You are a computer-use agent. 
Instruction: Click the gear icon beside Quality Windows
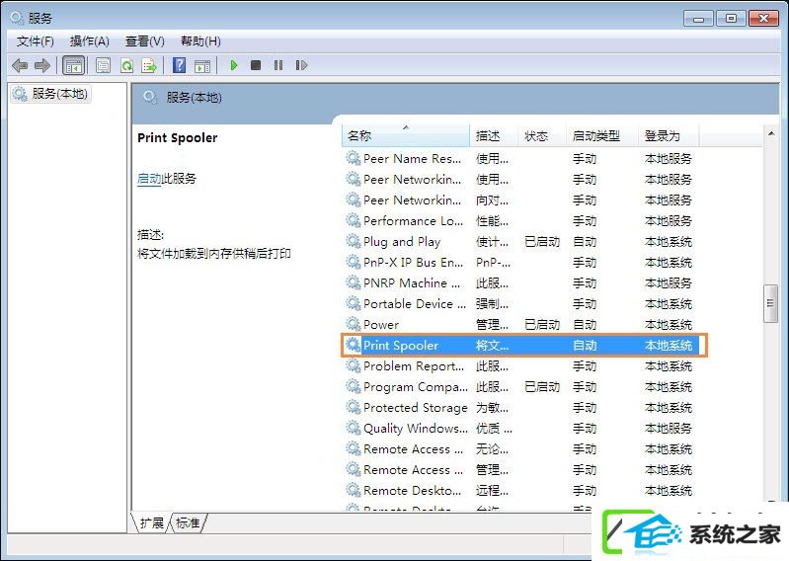pos(354,428)
